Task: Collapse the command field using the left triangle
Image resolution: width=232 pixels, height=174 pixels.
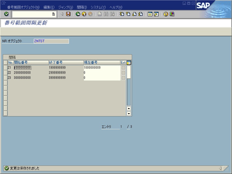Action: (62, 14)
